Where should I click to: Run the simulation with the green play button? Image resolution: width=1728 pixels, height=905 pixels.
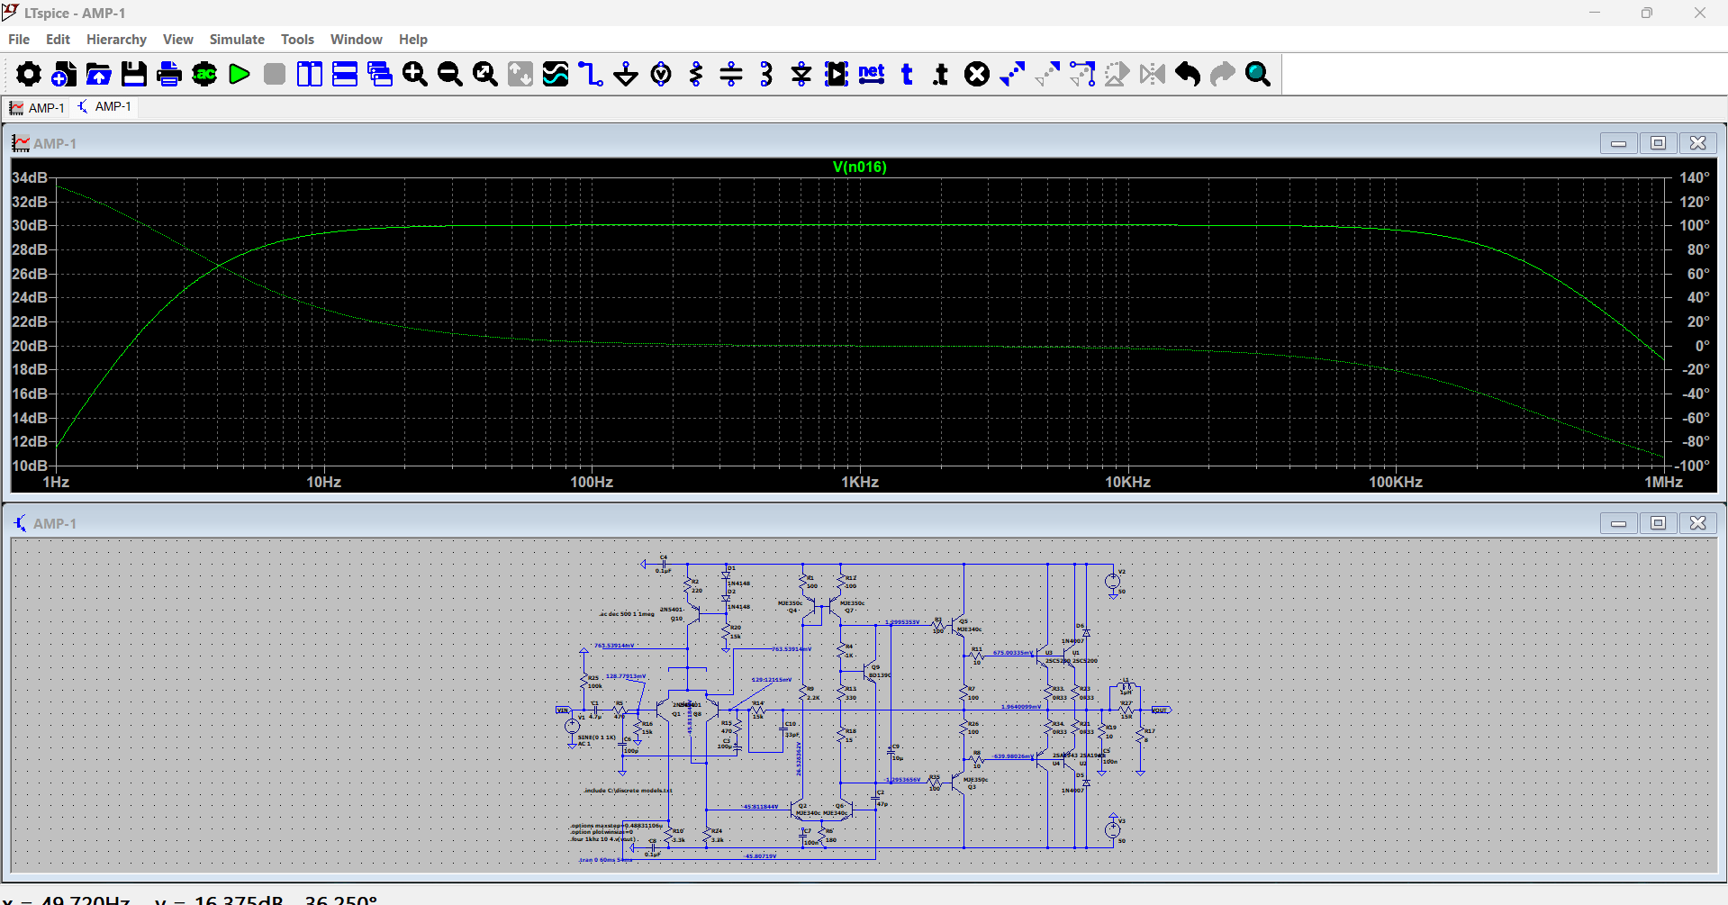tap(240, 74)
